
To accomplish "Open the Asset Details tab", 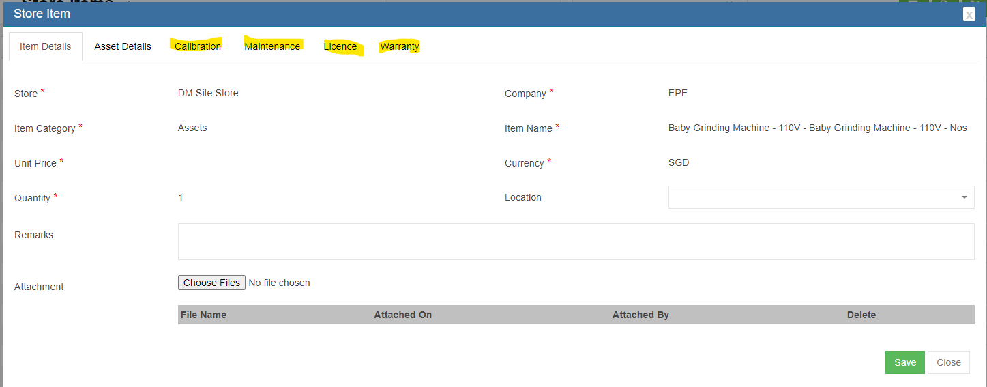I will coord(123,46).
